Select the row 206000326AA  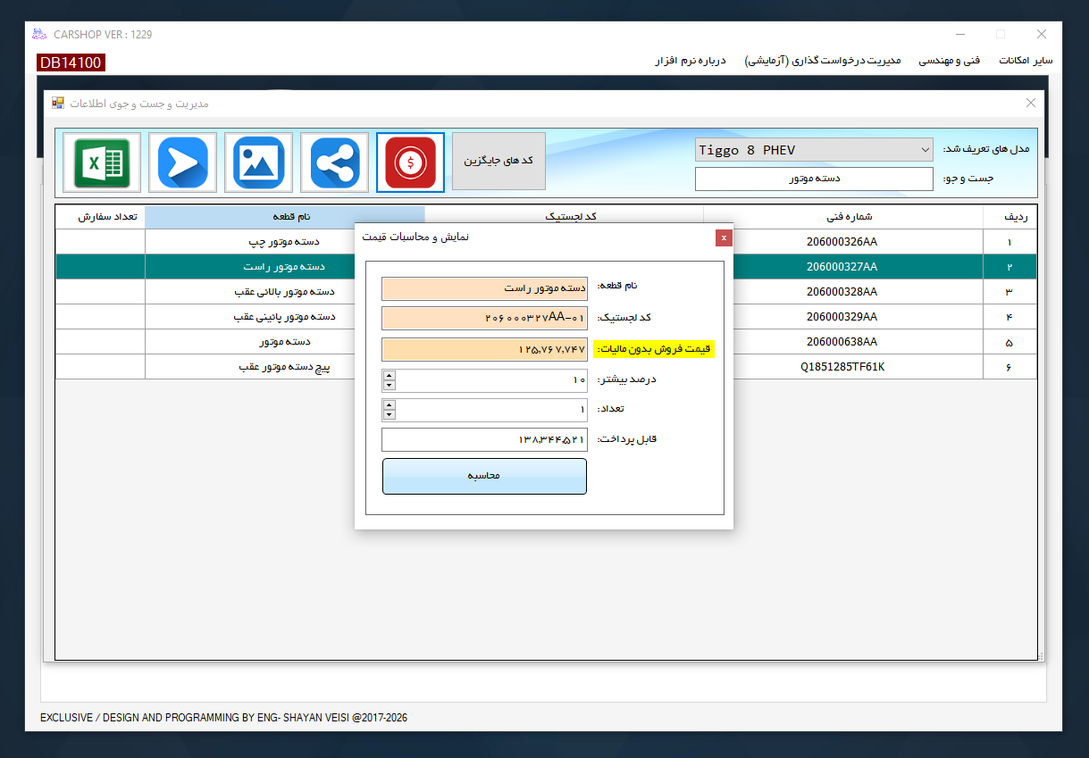click(546, 242)
